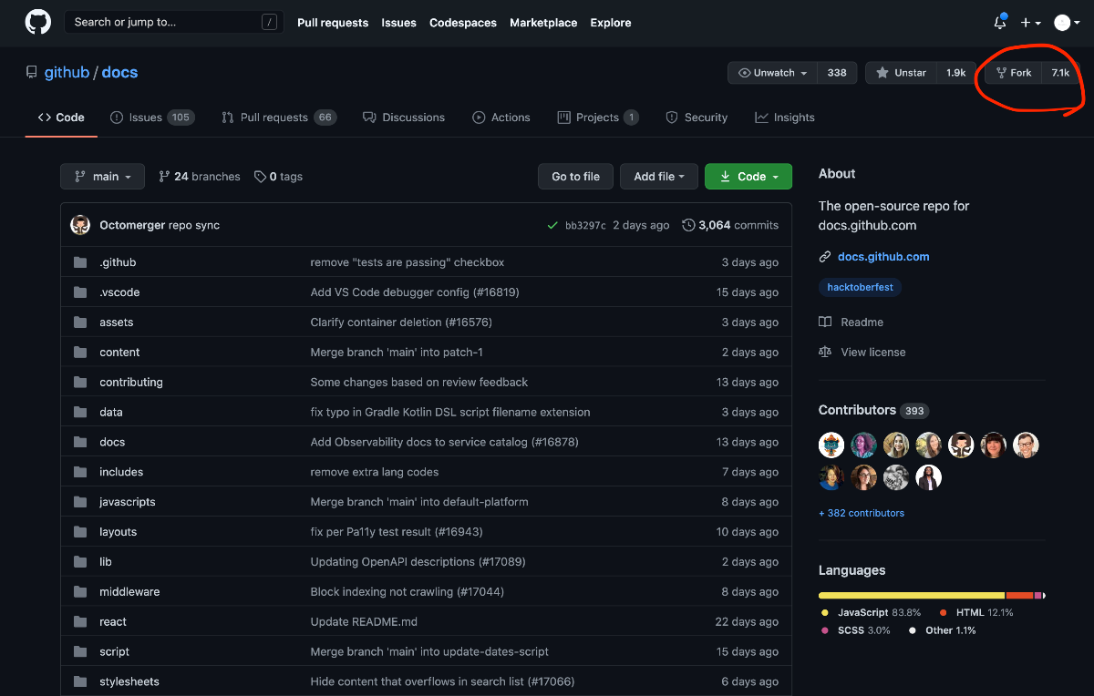Viewport: 1094px width, 696px height.
Task: Click the data folder icon
Action: pos(80,413)
